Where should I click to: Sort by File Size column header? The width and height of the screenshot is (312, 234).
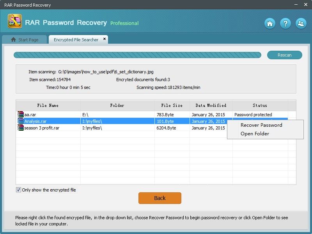[172, 105]
